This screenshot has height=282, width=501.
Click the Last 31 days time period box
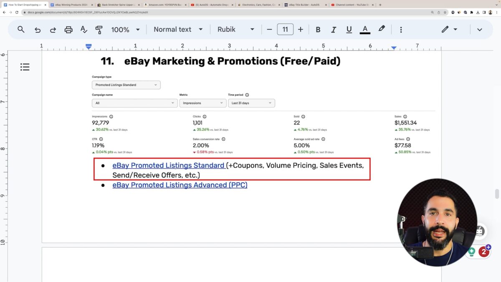click(251, 103)
